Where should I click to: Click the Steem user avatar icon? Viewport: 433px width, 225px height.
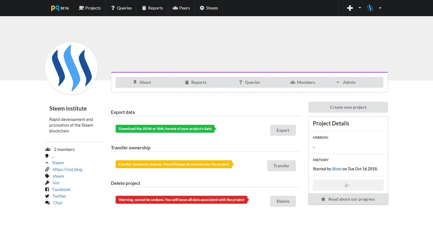pyautogui.click(x=370, y=8)
